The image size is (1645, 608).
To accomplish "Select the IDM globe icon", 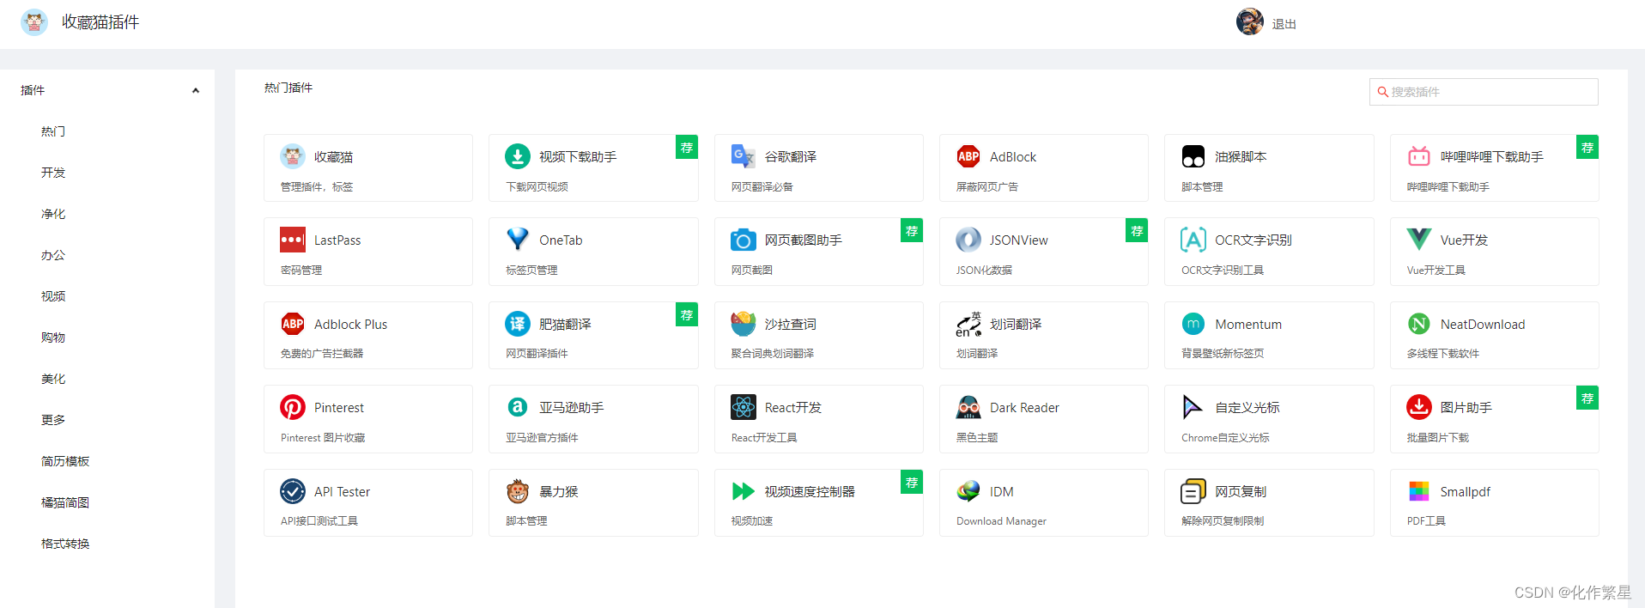I will tap(968, 491).
